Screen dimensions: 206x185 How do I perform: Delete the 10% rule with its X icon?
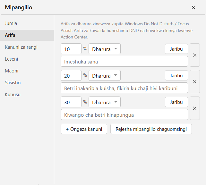coord(195,55)
